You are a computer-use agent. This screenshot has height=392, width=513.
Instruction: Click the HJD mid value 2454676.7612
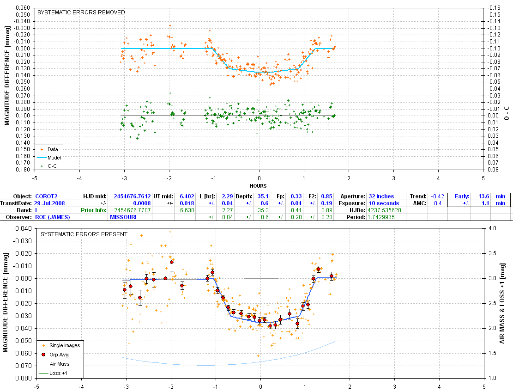pyautogui.click(x=132, y=196)
